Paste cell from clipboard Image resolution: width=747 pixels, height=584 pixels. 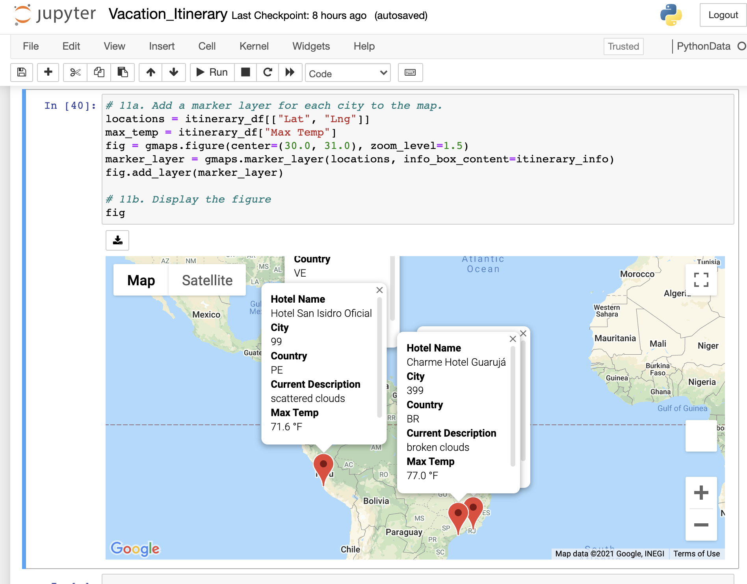pyautogui.click(x=123, y=73)
